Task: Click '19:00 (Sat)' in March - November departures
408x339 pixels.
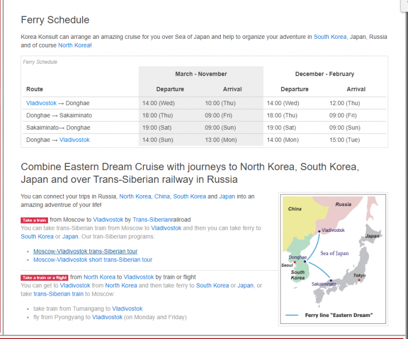Action: (x=157, y=128)
